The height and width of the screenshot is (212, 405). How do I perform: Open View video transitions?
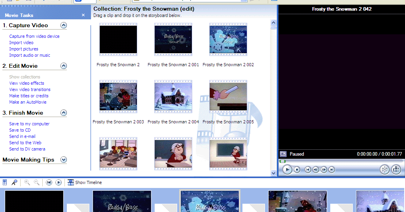pos(30,89)
